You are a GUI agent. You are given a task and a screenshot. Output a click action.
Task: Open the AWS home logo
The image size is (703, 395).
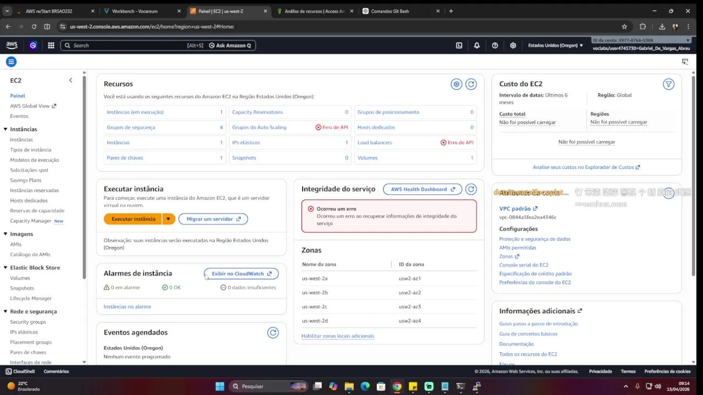click(12, 46)
